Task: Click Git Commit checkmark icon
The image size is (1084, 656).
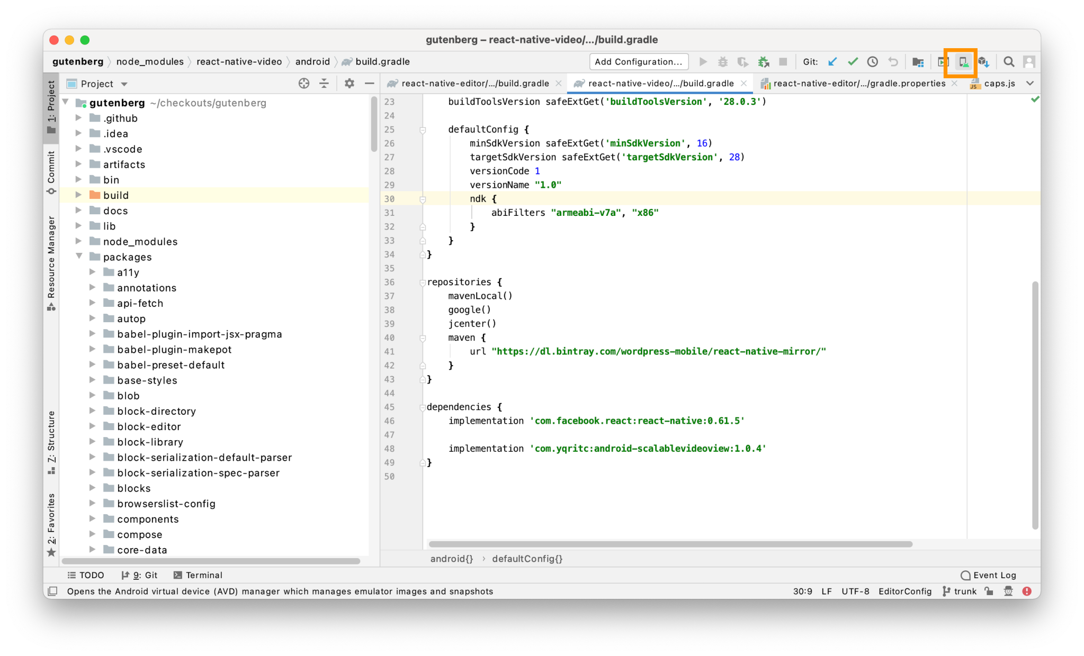Action: tap(853, 62)
